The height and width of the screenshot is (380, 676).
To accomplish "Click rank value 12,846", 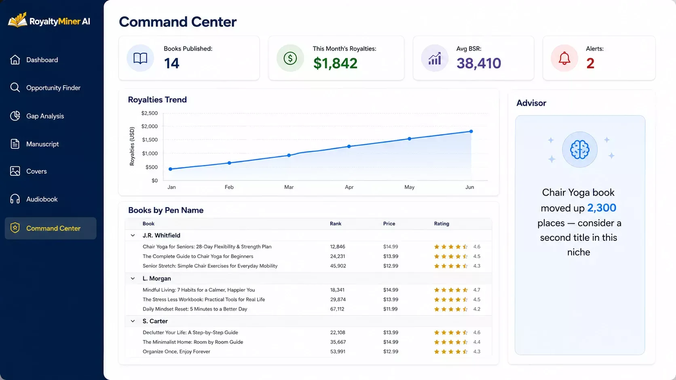I will (x=338, y=247).
